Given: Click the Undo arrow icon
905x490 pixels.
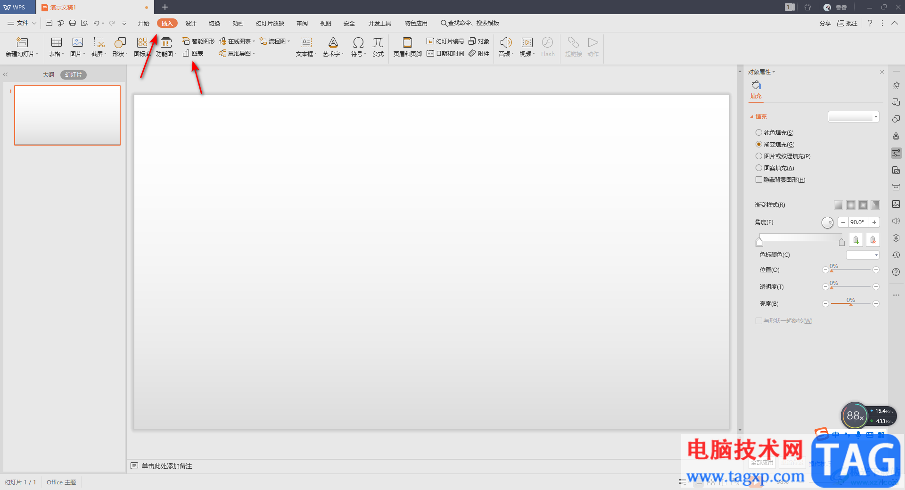Looking at the screenshot, I should point(96,23).
